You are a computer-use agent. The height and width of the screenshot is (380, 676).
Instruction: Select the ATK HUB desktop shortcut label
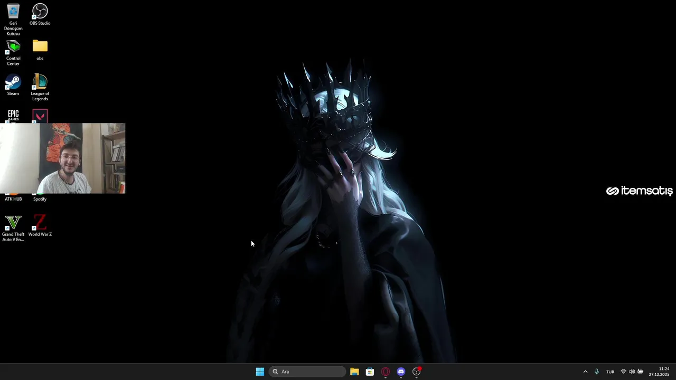(x=13, y=199)
